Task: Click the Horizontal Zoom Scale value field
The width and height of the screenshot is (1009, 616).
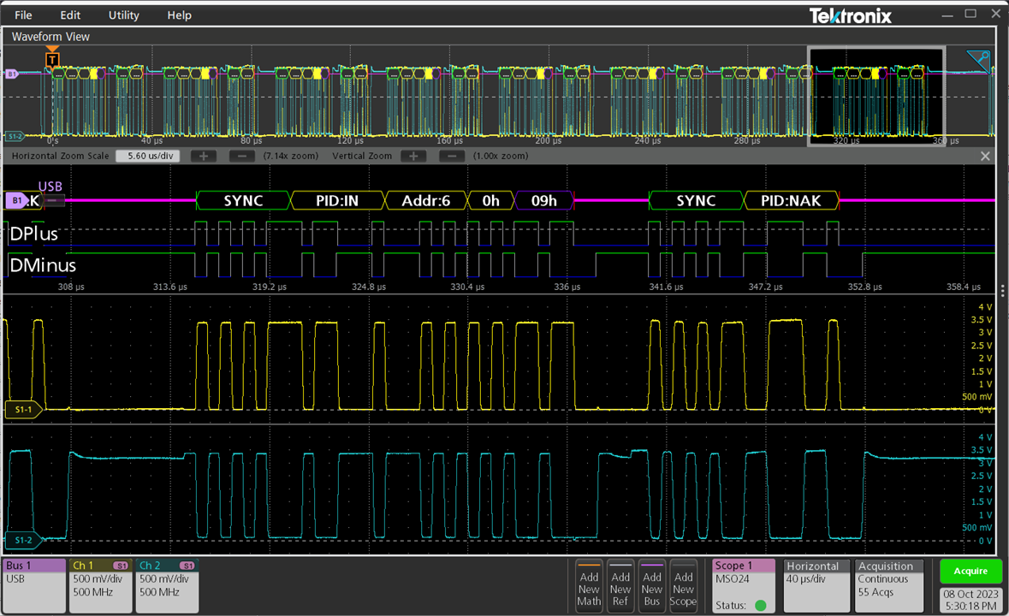Action: pyautogui.click(x=149, y=156)
